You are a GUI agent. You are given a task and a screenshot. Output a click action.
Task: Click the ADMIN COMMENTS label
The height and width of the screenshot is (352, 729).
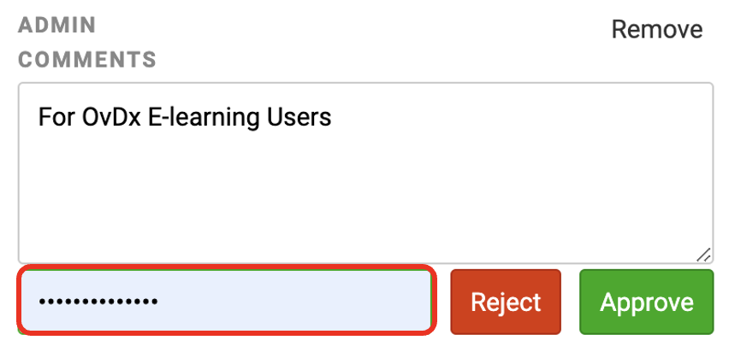(87, 42)
